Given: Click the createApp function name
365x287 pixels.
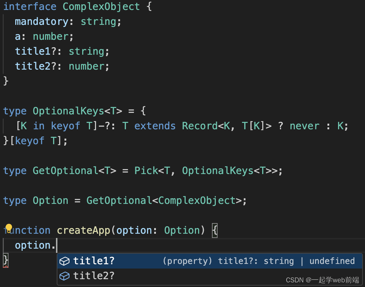Looking at the screenshot, I should 84,231.
